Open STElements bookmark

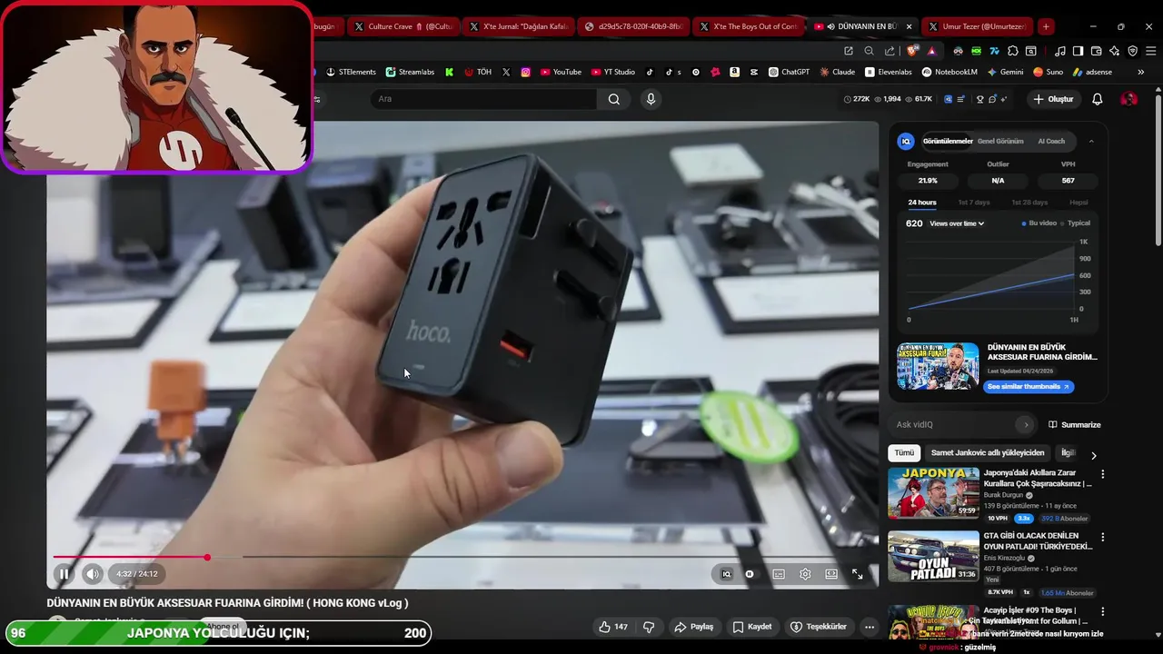pos(351,72)
